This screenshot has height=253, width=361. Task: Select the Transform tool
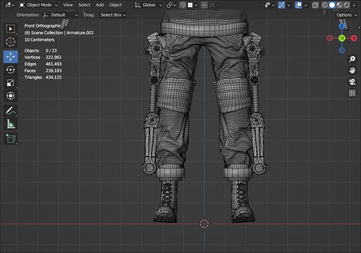[11, 96]
